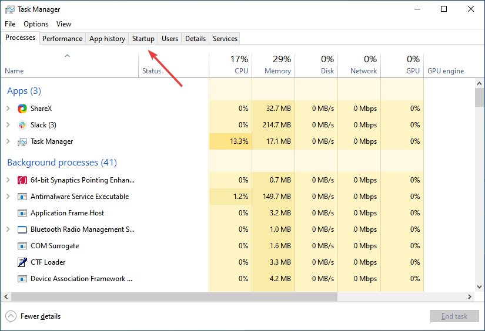Select the Antimalware Service Executable icon
Screen dimensions: 485x331
[x=22, y=197]
